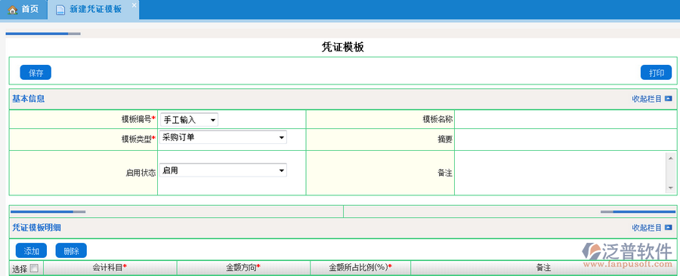Close the 新建凭证模板 tab
The height and width of the screenshot is (276, 680).
(134, 5)
